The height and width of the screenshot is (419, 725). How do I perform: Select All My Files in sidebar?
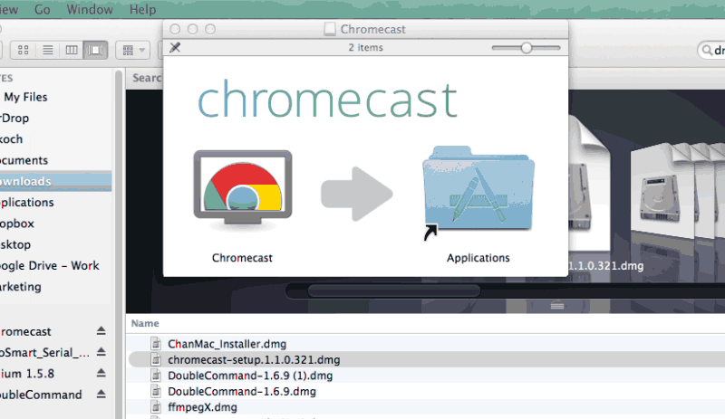[x=24, y=97]
